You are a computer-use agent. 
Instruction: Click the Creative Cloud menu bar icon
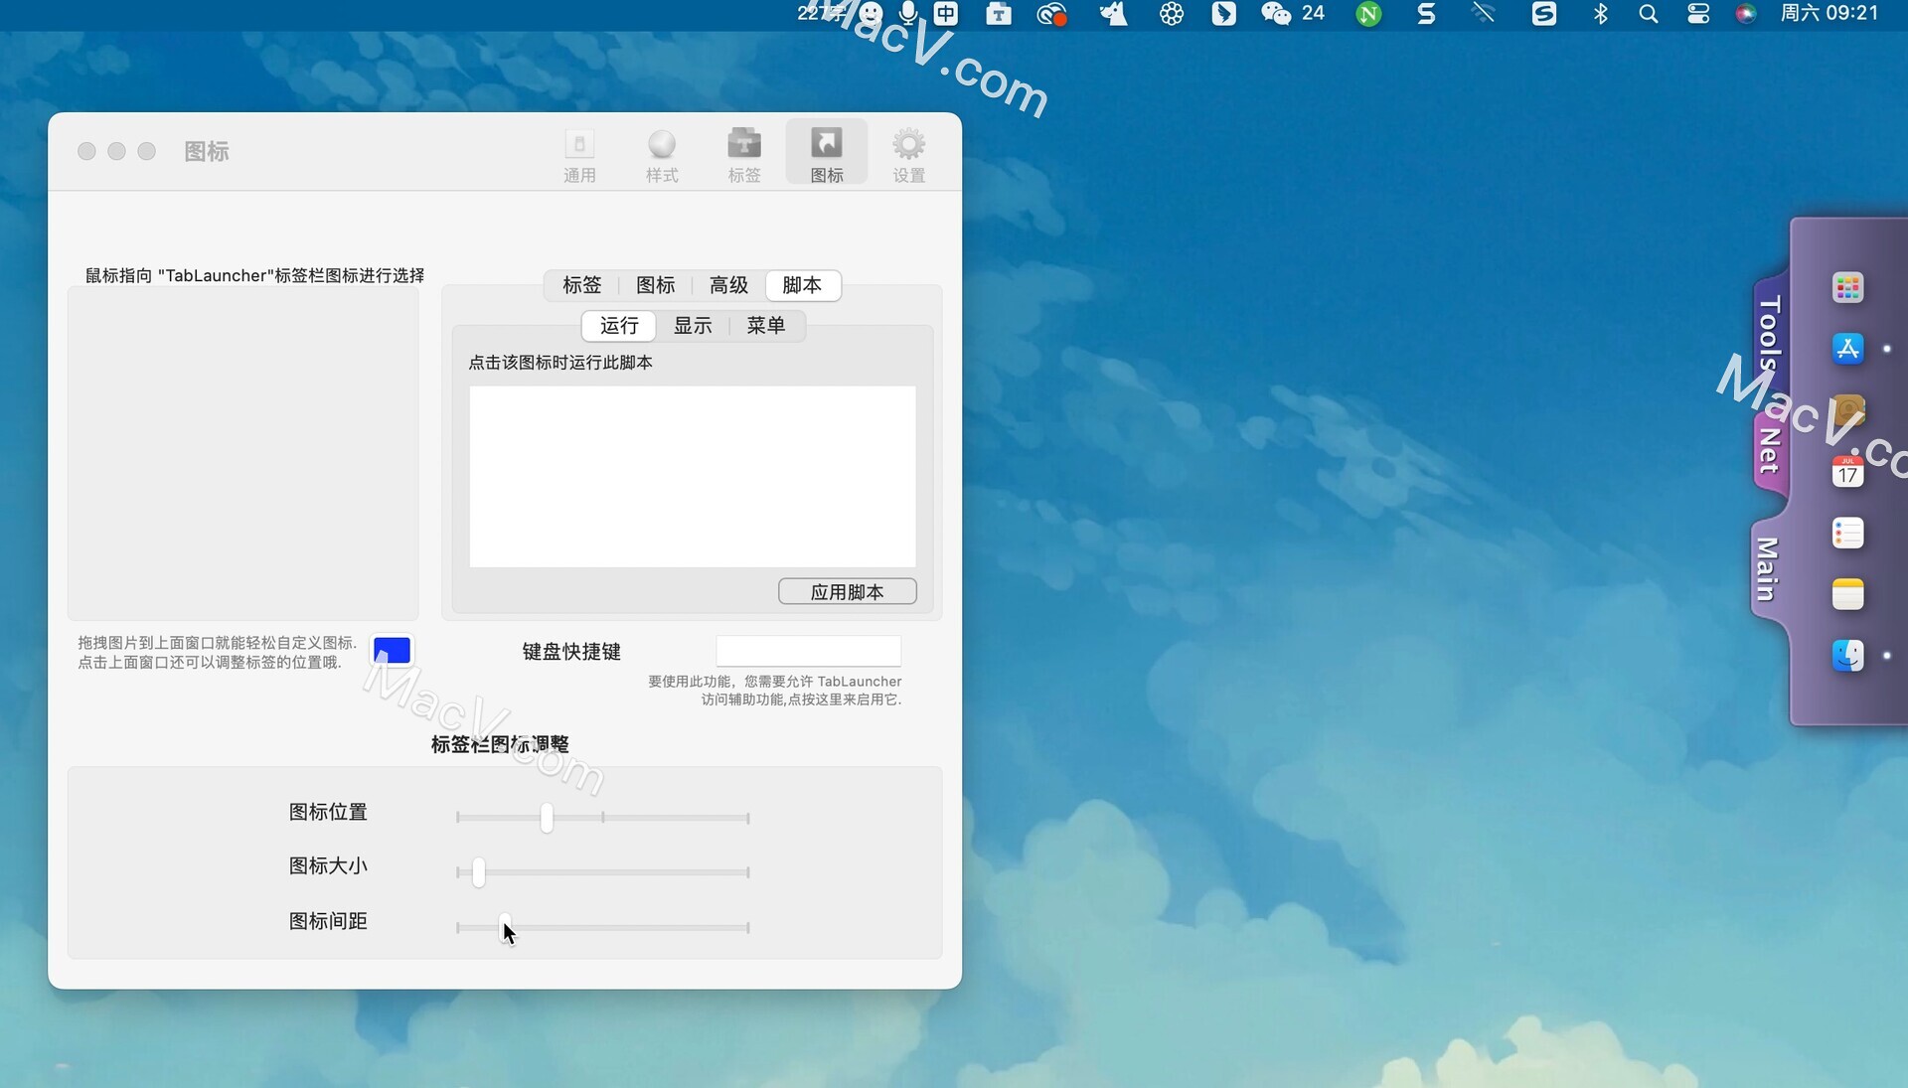(1051, 14)
